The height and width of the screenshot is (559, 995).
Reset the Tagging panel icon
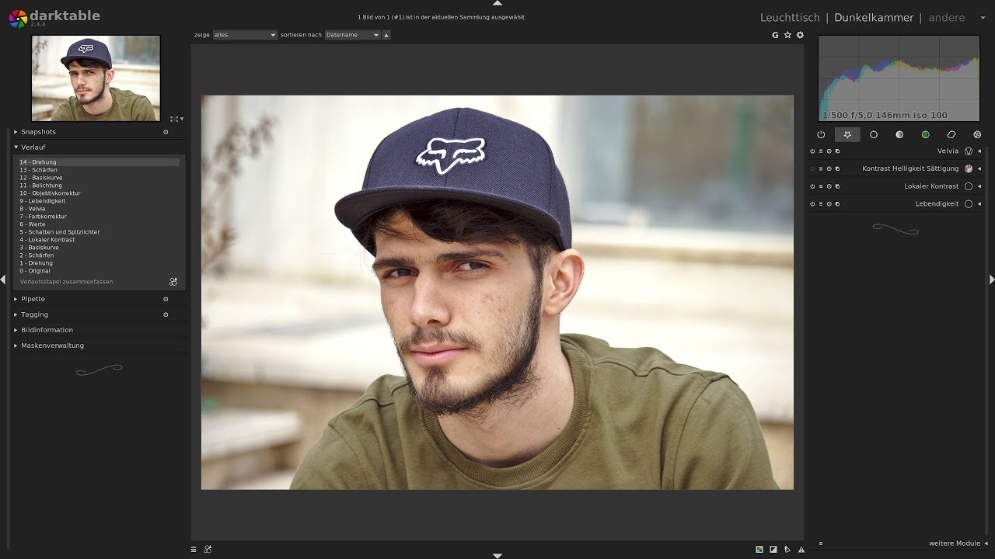click(166, 314)
